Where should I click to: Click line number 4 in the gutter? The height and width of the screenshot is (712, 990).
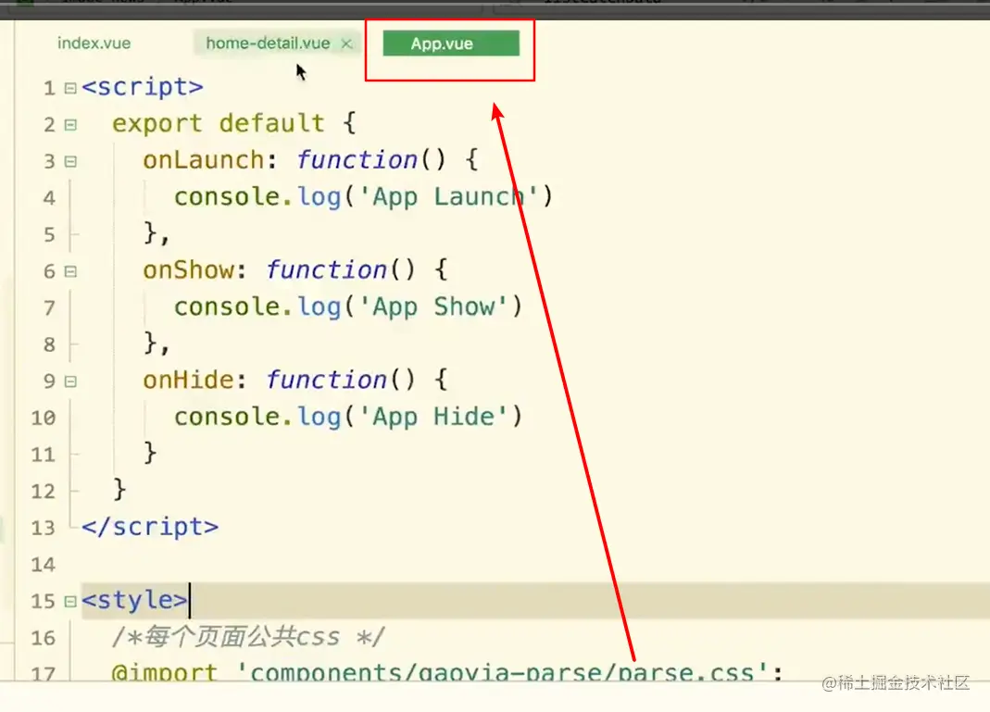[x=49, y=198]
